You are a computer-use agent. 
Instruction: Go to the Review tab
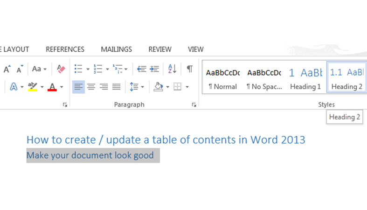(x=160, y=49)
